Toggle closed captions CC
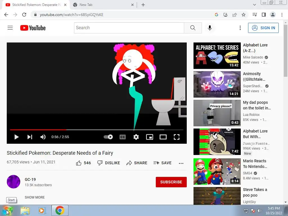The height and width of the screenshot is (216, 288). coord(123,137)
